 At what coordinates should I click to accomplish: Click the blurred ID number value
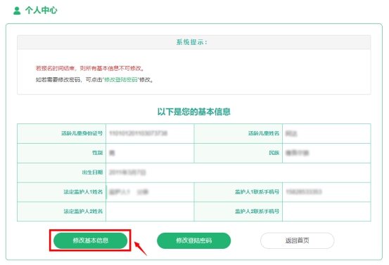click(x=138, y=133)
